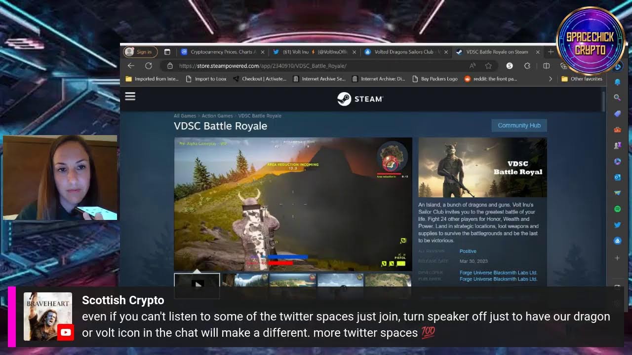632x355 pixels.
Task: Click VDSC Battle Royale breadcrumb link
Action: coord(260,116)
